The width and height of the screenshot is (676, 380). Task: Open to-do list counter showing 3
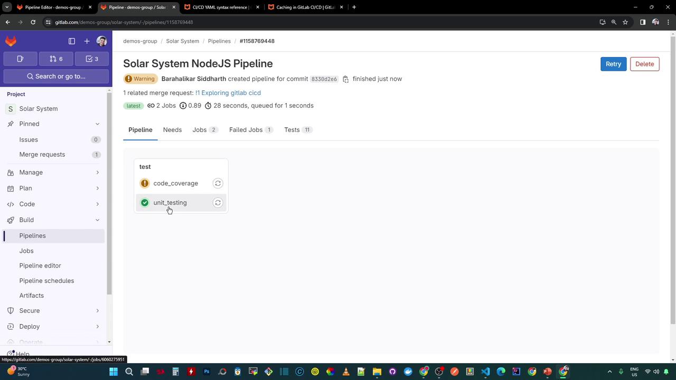click(92, 59)
